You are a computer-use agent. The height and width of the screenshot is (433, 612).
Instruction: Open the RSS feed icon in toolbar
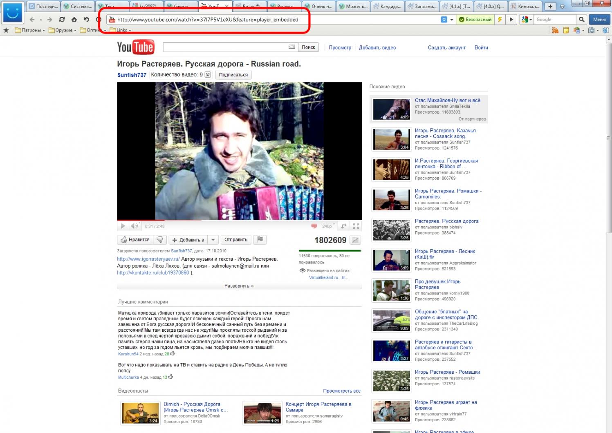point(555,30)
